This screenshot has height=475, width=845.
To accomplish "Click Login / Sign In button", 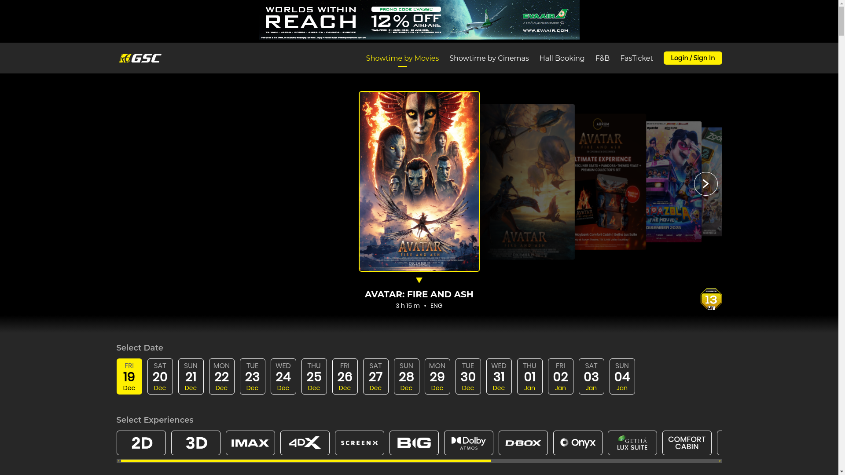I will click(x=693, y=58).
